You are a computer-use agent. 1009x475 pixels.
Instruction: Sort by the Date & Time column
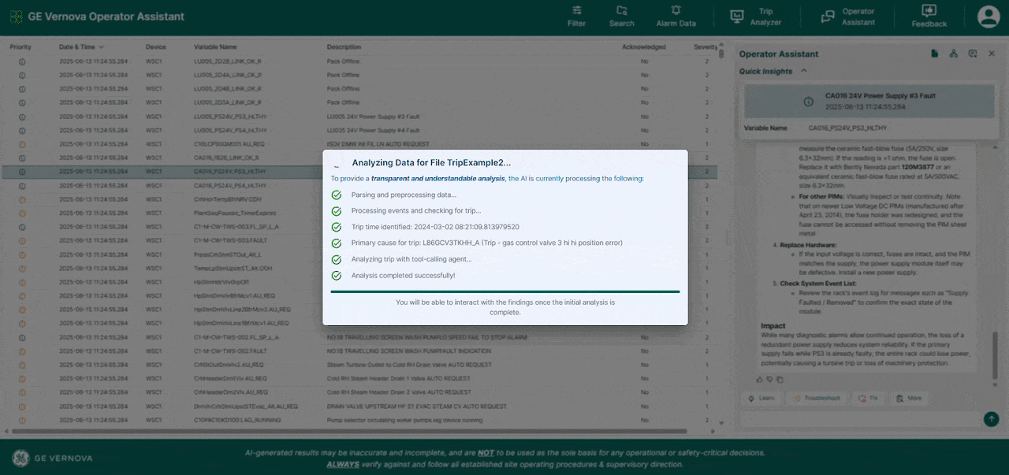coord(81,47)
